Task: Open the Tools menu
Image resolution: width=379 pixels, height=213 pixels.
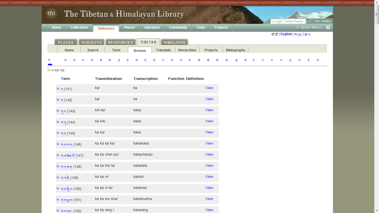Action: tap(201, 27)
